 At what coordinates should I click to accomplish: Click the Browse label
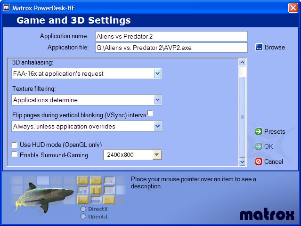tap(275, 47)
